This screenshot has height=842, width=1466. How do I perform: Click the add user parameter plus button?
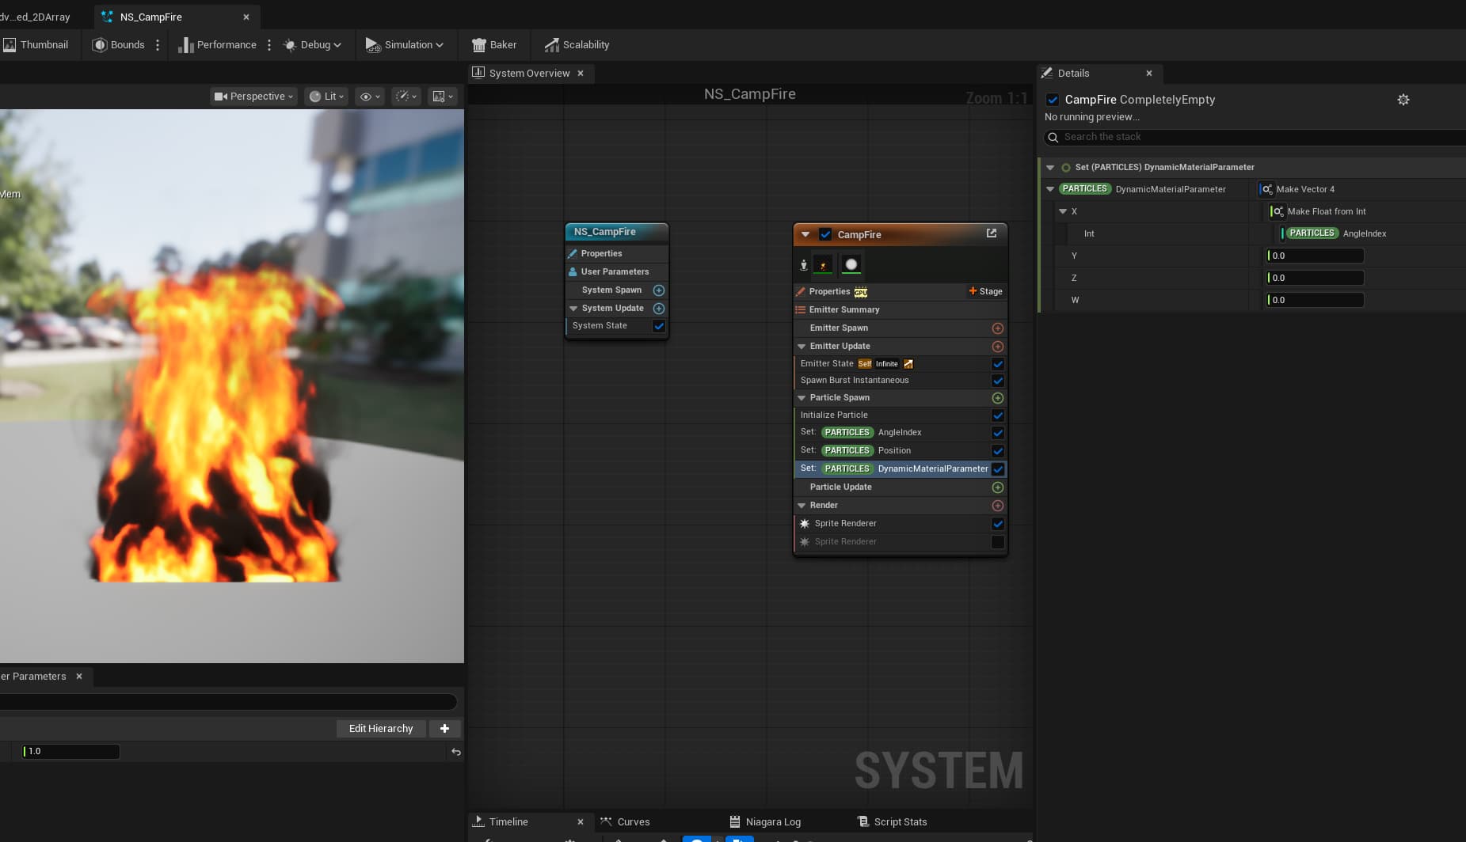[444, 729]
